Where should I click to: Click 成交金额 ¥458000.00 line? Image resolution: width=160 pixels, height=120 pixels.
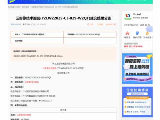[x=31, y=101]
